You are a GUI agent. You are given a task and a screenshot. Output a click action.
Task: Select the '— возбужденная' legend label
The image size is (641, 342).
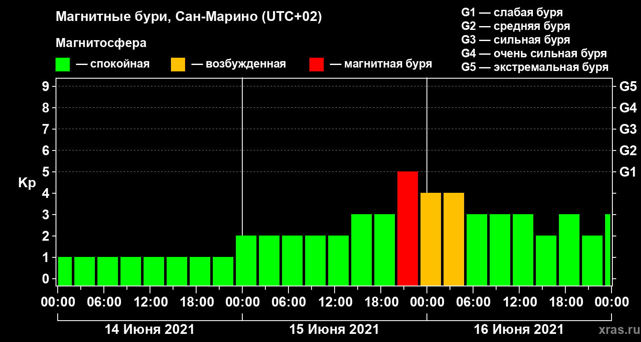coord(238,65)
